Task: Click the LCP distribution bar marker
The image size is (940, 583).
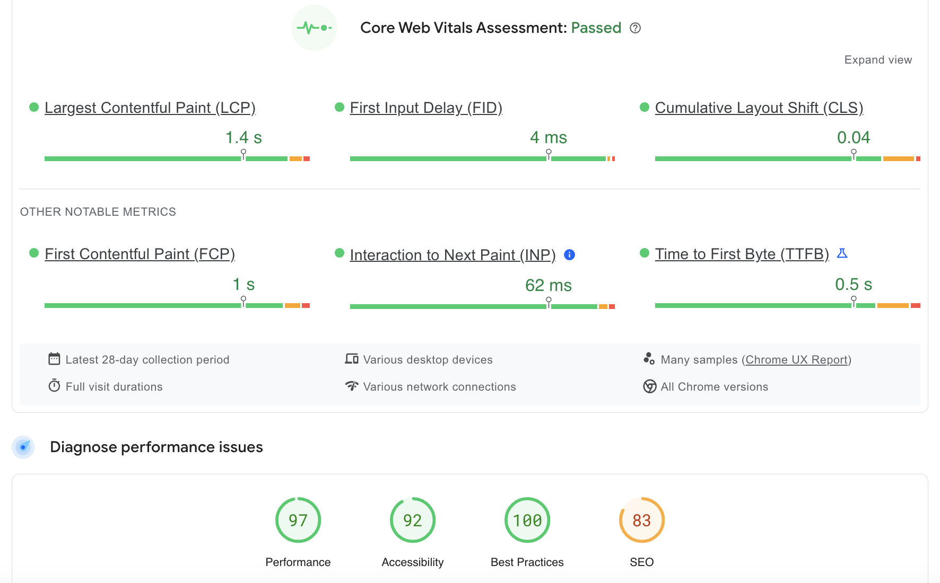Action: (243, 155)
